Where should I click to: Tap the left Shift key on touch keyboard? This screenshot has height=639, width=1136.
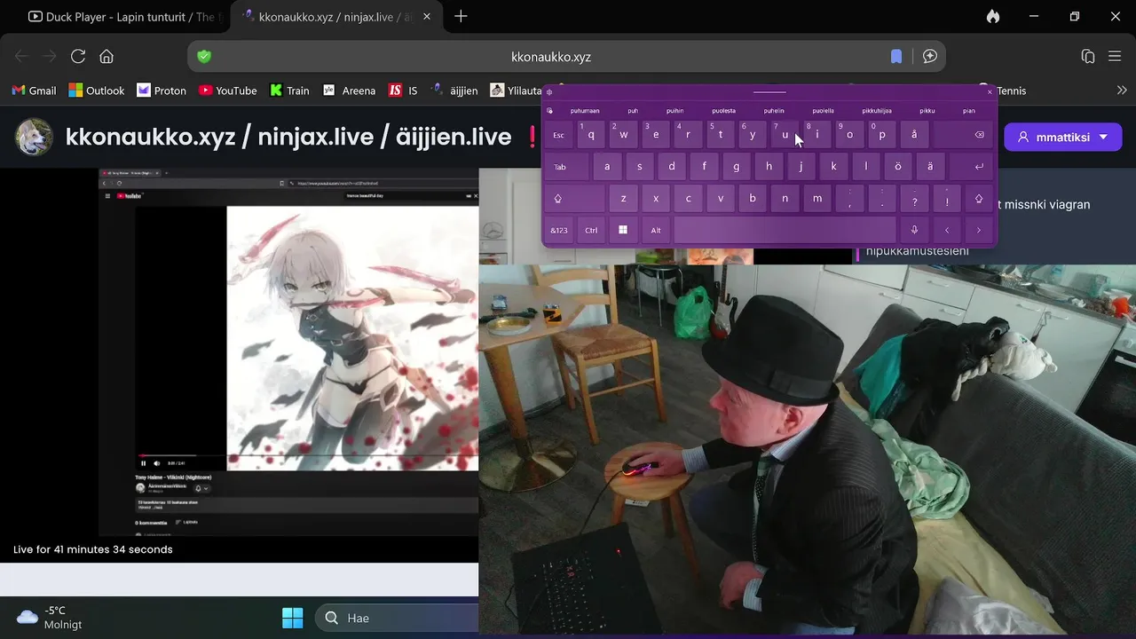(574, 199)
